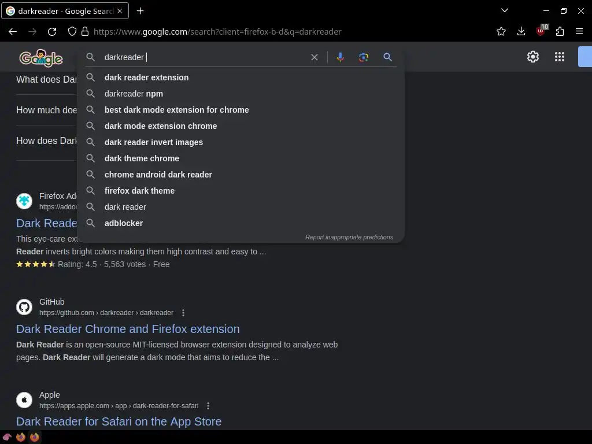The image size is (592, 444).
Task: Expand the 'What does Dar…' question
Action: click(46, 79)
